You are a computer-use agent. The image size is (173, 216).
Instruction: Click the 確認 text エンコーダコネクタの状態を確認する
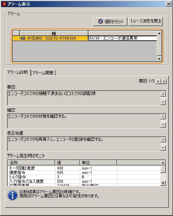coord(37,117)
